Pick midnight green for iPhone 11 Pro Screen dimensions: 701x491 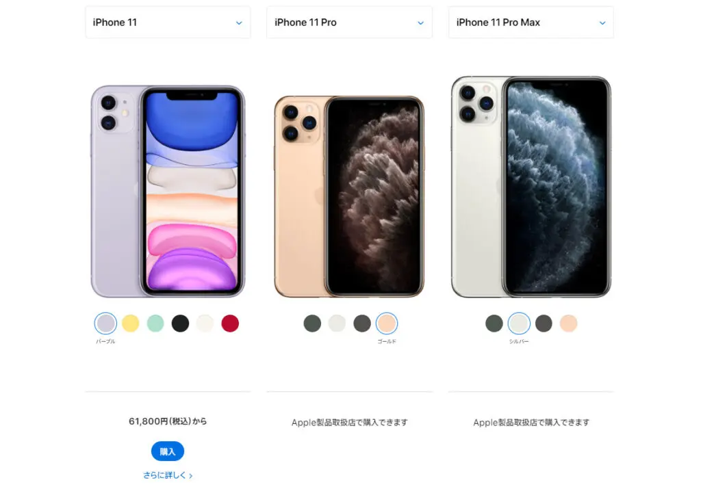312,323
